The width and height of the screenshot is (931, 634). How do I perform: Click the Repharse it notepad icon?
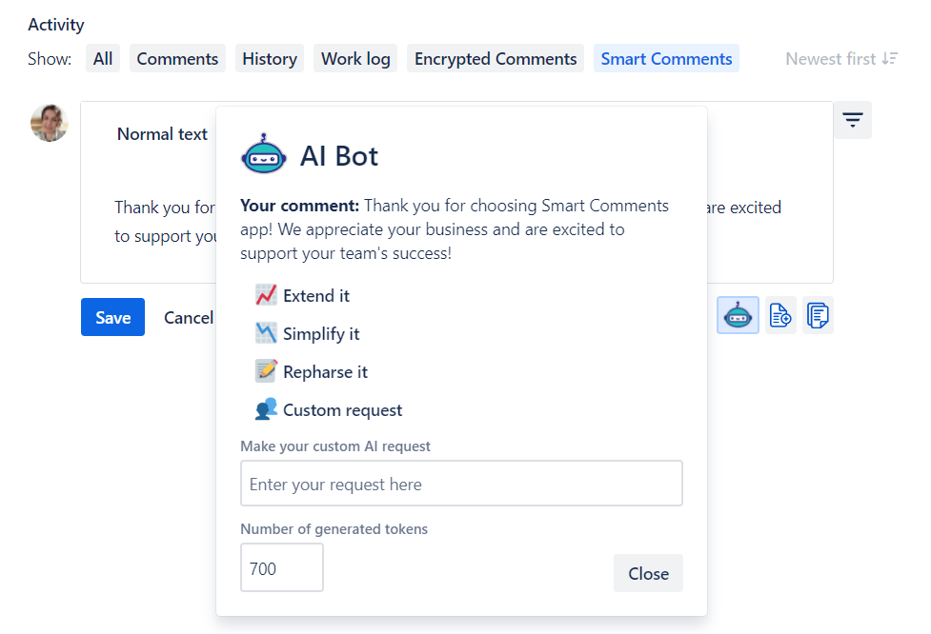click(266, 372)
